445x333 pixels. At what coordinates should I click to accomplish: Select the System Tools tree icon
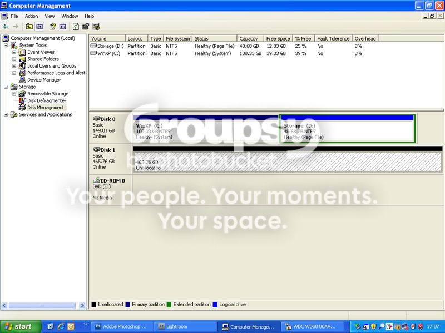[x=14, y=46]
